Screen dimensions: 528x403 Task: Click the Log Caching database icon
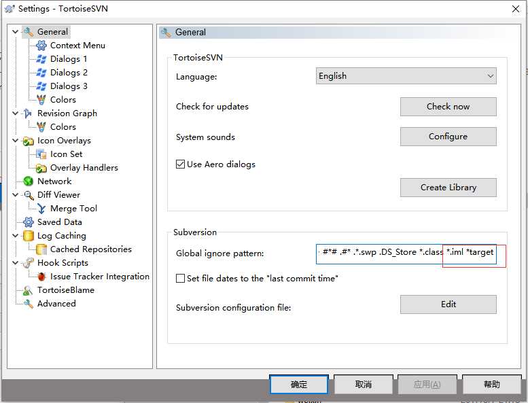point(29,236)
